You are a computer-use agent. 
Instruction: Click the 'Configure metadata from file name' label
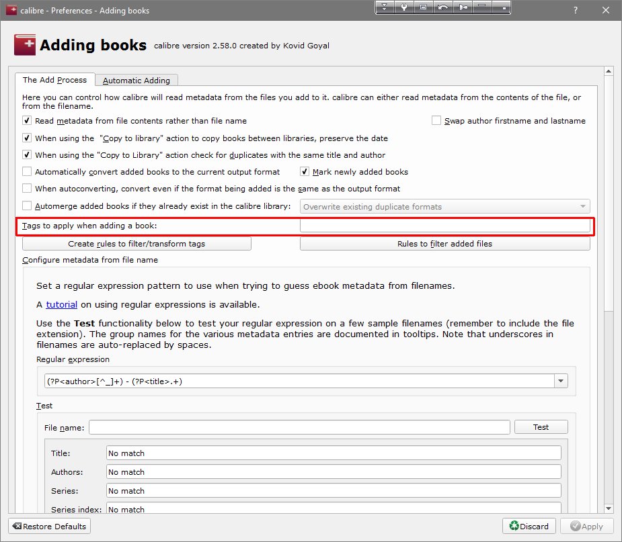pos(90,260)
